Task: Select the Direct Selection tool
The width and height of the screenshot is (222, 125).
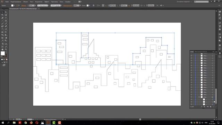Action: point(6,12)
